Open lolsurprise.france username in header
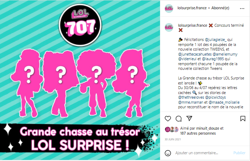Image resolution: width=250 pixels, height=161 pixels. click(192, 8)
